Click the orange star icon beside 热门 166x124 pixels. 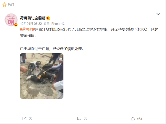coord(4,4)
